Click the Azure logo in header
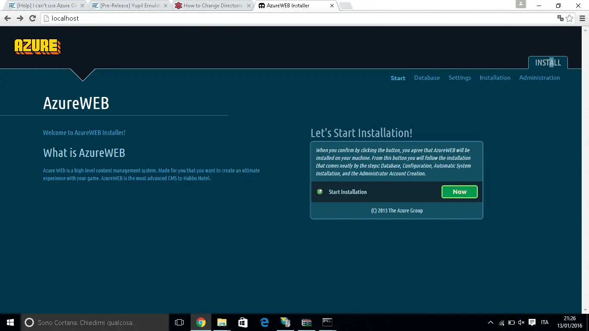The height and width of the screenshot is (331, 589). click(x=38, y=47)
